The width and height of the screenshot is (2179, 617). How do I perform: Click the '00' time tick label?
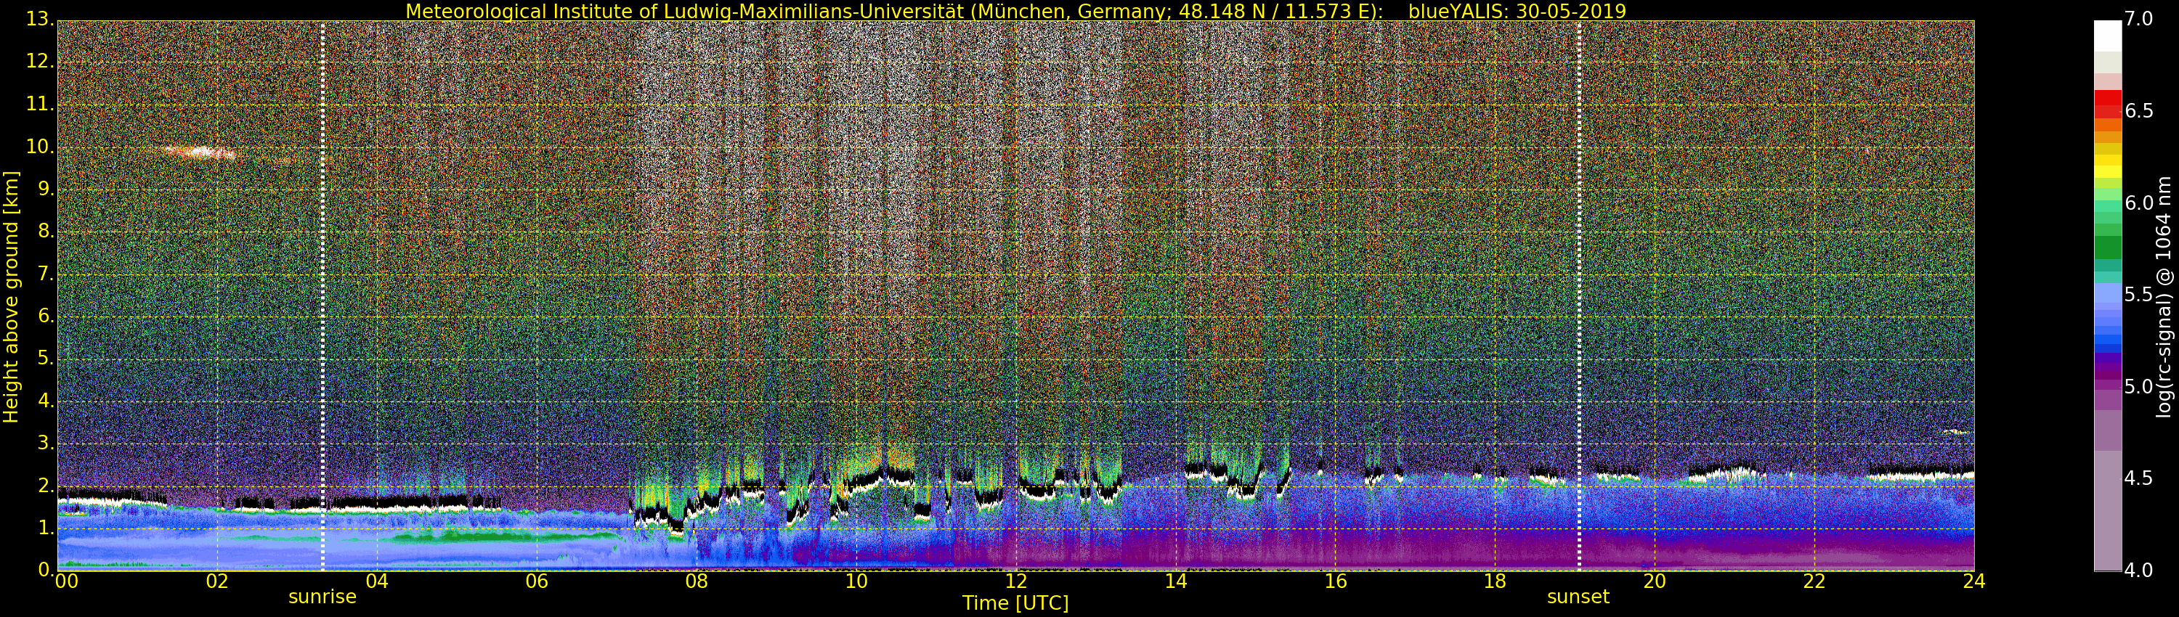coord(66,581)
